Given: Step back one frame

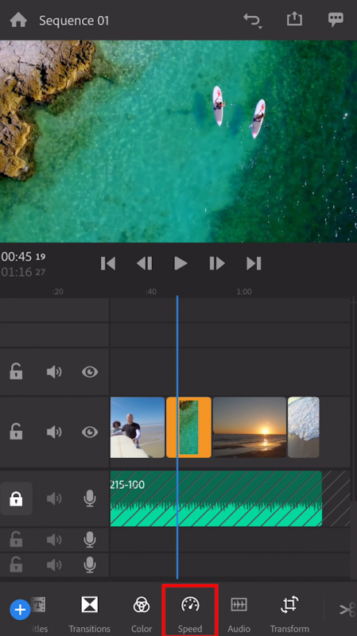Looking at the screenshot, I should (x=145, y=264).
